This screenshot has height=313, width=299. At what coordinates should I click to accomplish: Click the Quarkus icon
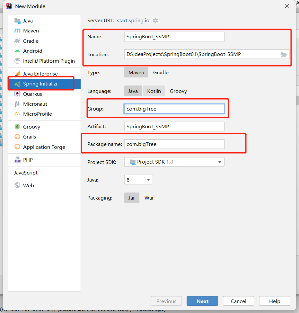click(x=17, y=94)
